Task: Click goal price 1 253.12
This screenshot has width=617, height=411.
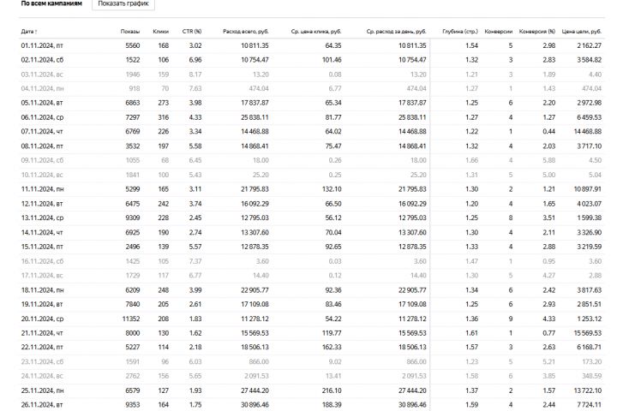Action: 589,319
